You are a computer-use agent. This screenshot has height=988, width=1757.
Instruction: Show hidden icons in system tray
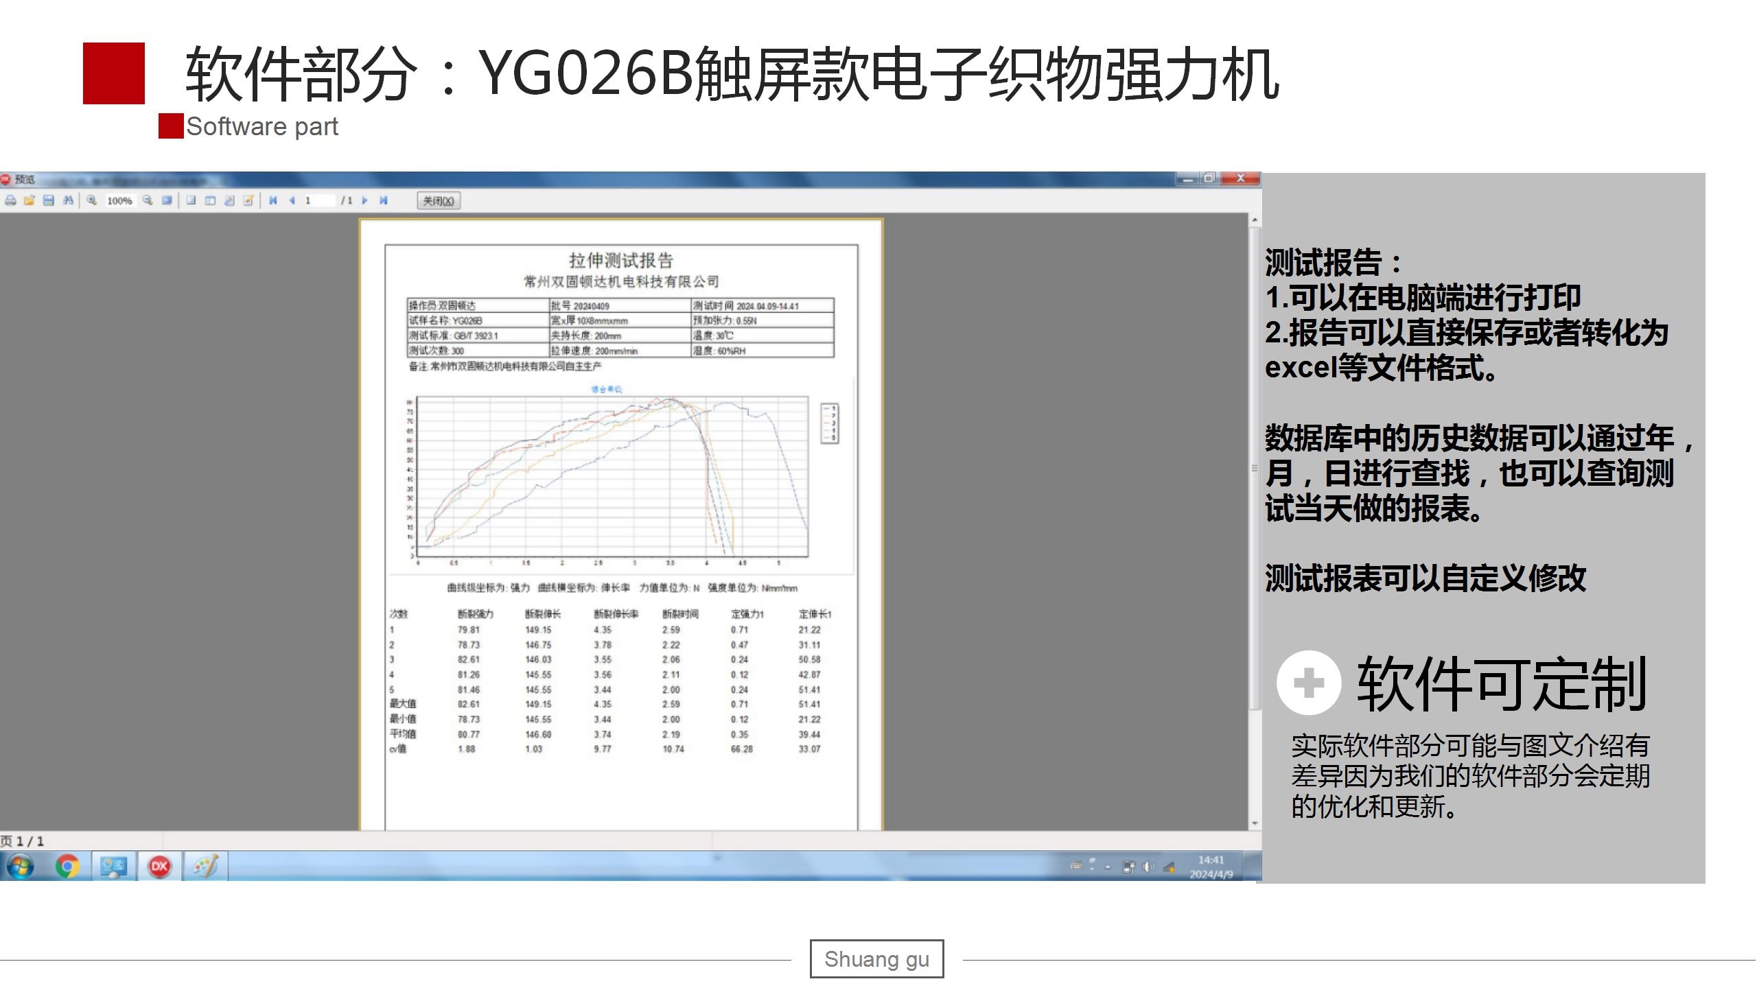1108,867
